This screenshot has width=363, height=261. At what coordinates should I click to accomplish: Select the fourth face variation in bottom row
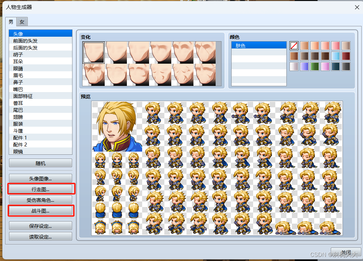(x=160, y=75)
